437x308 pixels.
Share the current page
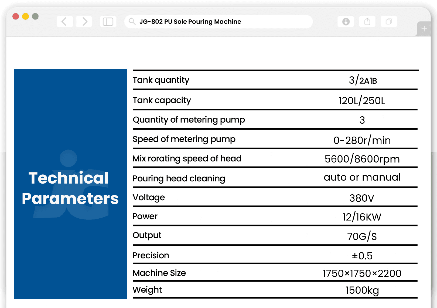pyautogui.click(x=367, y=22)
